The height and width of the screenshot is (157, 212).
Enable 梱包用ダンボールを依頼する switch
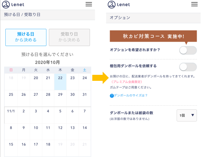point(188,67)
